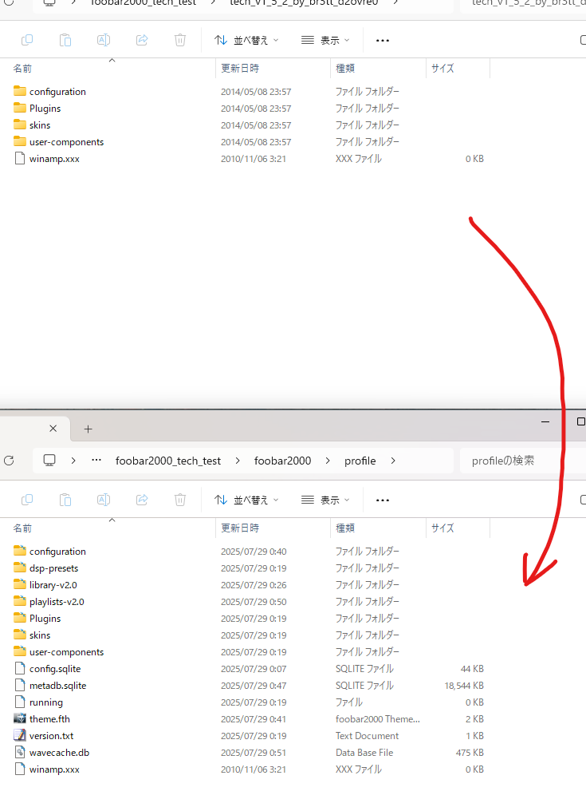Click the profileの検索 search field

522,461
